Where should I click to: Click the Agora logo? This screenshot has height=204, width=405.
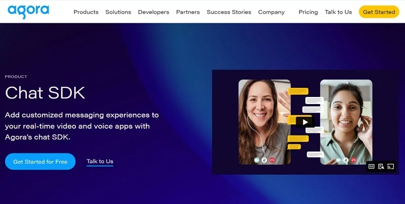point(28,11)
